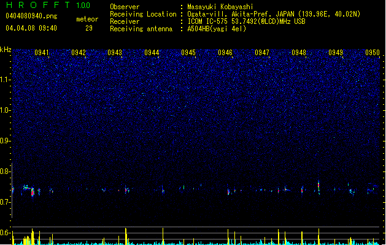This screenshot has width=386, height=245.
Task: Click the Receiver field label
Action: [125, 21]
